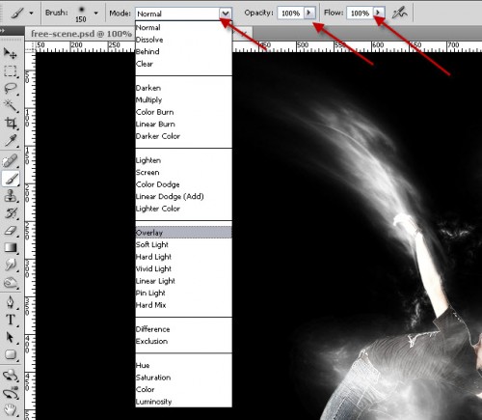
Task: Choose Luminosity blend mode
Action: tap(183, 402)
